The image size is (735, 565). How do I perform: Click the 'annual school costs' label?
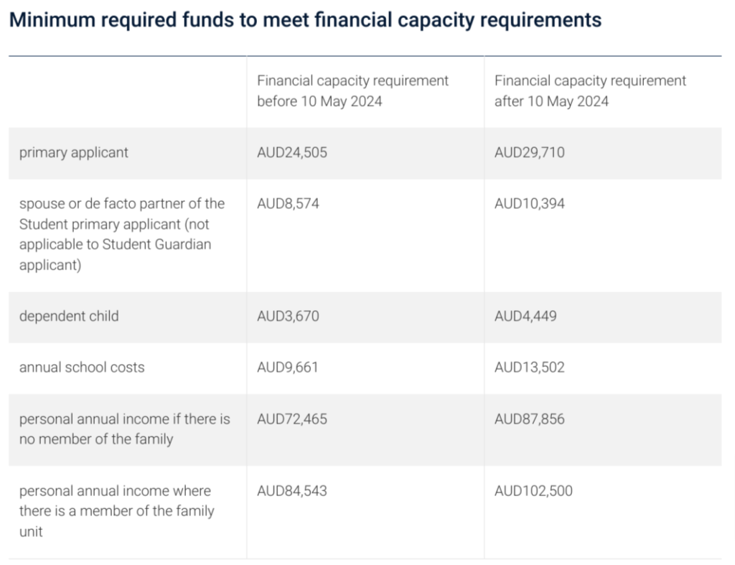(x=82, y=367)
